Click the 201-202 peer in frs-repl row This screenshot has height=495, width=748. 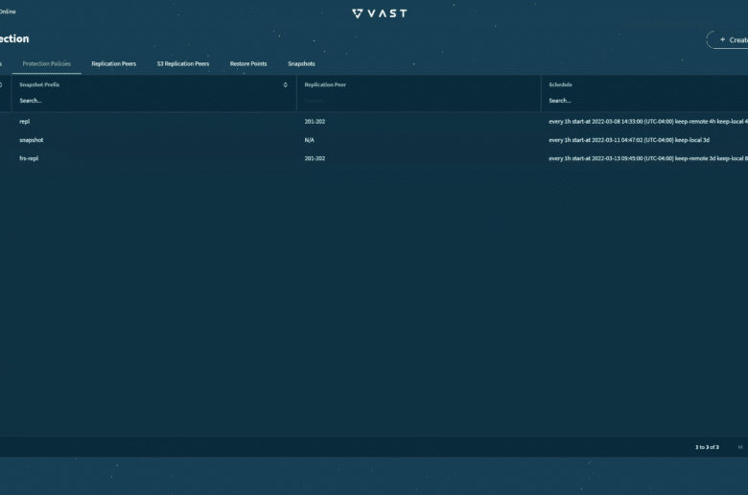click(x=315, y=158)
